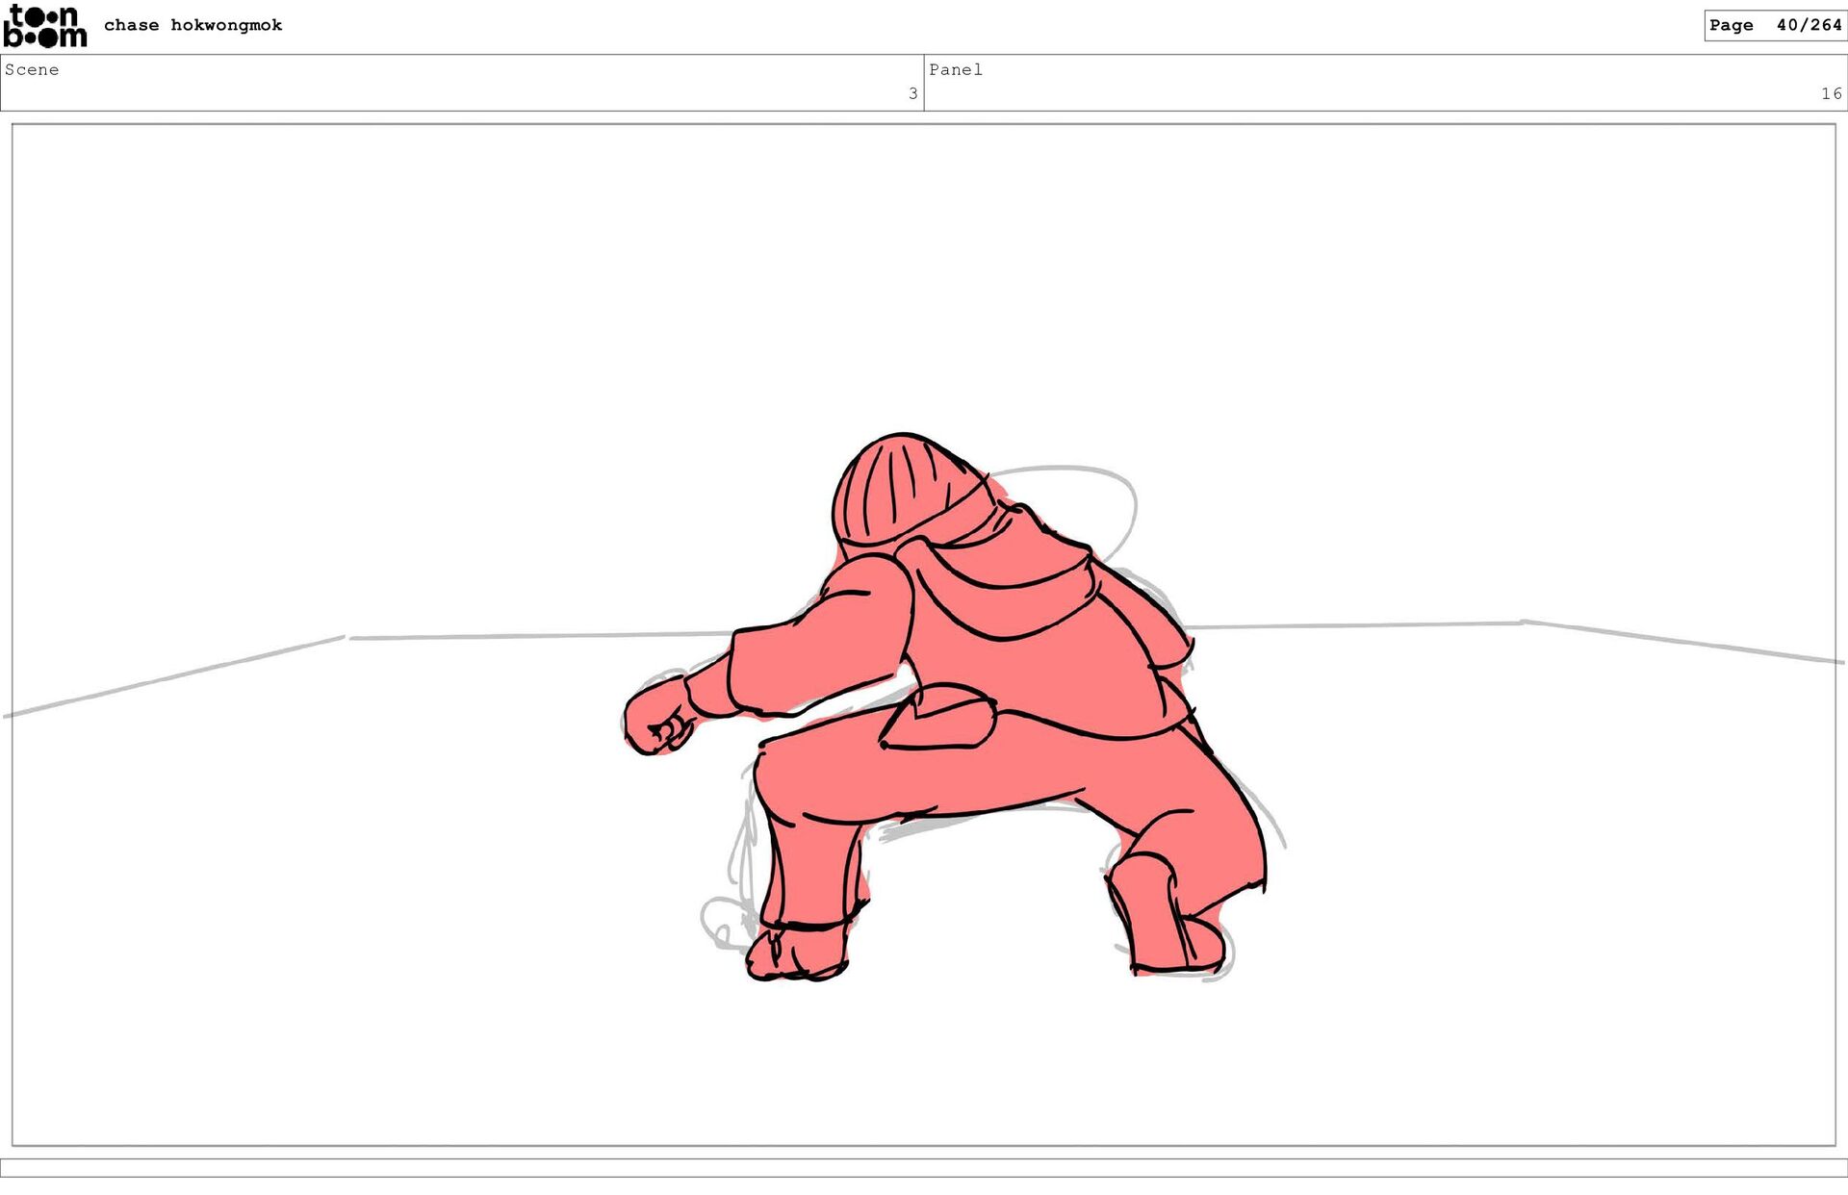Click the Toon Boom logo
The height and width of the screenshot is (1195, 1848).
click(x=44, y=26)
